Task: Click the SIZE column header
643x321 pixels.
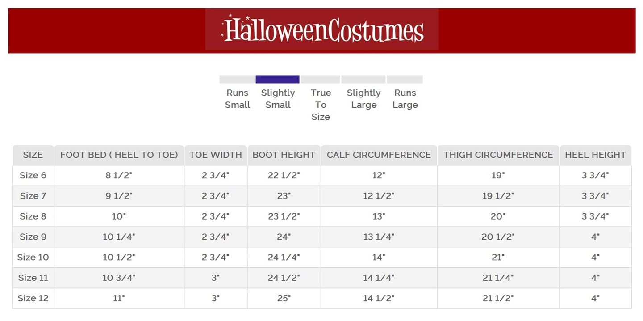Action: click(33, 155)
